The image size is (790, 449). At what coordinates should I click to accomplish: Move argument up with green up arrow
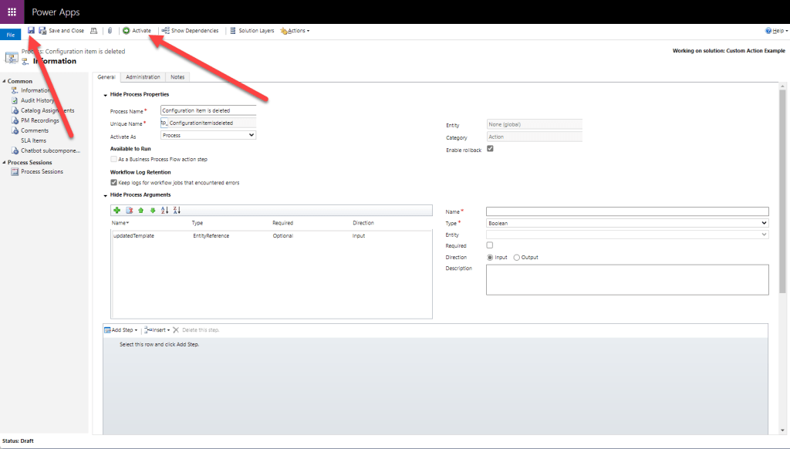coord(141,211)
